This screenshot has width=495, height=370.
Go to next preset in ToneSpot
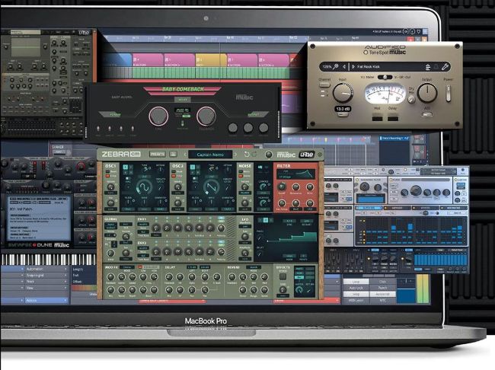pyautogui.click(x=353, y=66)
